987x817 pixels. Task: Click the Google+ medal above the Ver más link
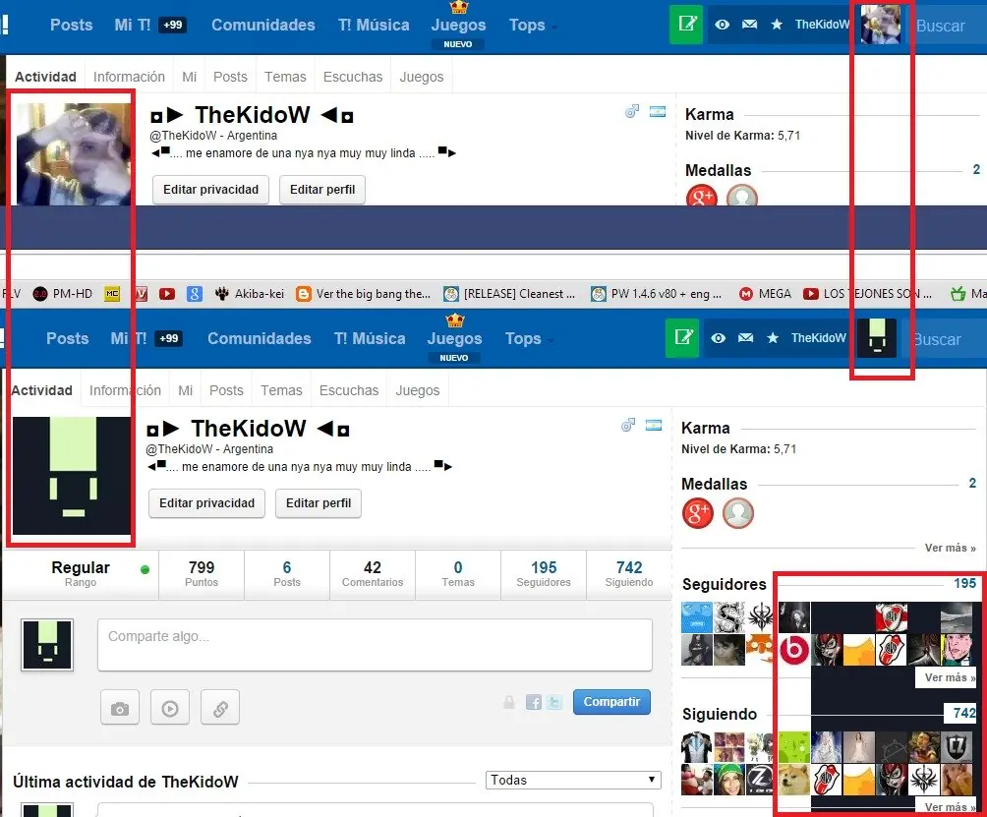(x=697, y=513)
